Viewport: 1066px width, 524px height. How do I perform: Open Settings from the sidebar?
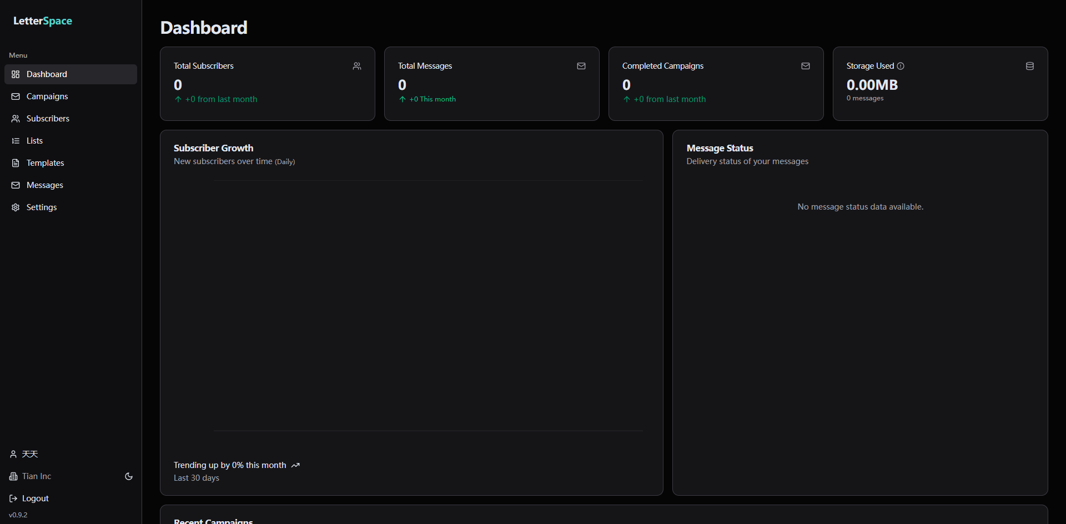[x=71, y=207]
